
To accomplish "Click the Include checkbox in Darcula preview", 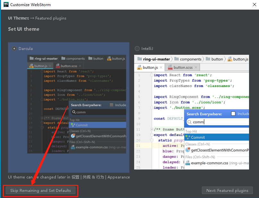I will click(x=111, y=105).
